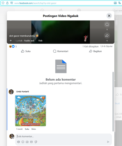Screen dimensions: 122x146
Task: Focus the 'Tulis komentar...' input field
Action: [x=63, y=136]
